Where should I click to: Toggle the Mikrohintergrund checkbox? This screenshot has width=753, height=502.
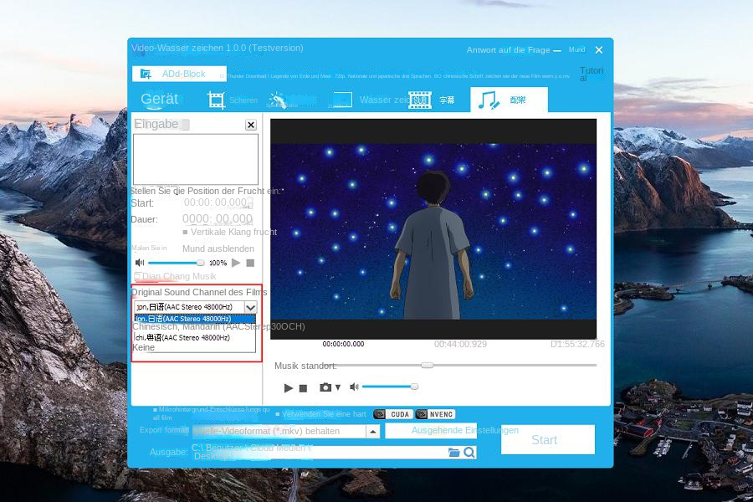point(155,410)
